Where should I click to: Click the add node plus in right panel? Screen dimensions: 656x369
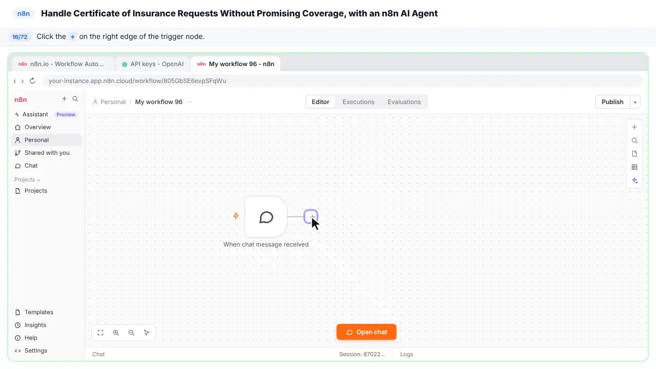click(634, 127)
